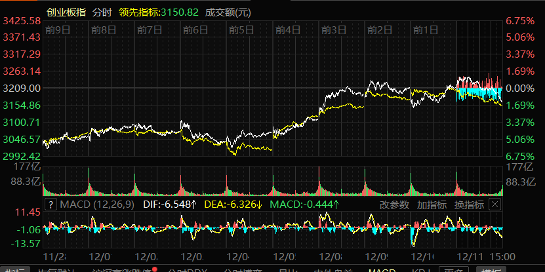Select the 前5日 day marker
This screenshot has height=272, width=545.
click(x=241, y=29)
